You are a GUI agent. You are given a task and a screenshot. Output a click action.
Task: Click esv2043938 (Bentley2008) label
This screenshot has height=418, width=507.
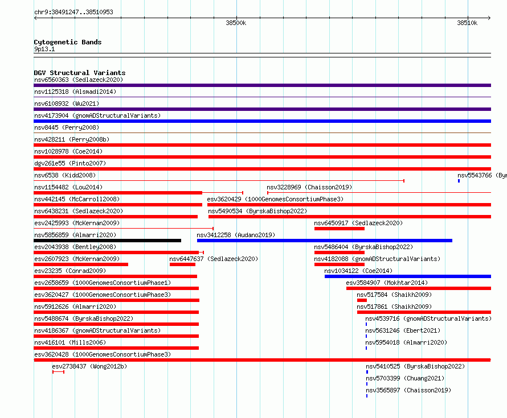point(75,247)
